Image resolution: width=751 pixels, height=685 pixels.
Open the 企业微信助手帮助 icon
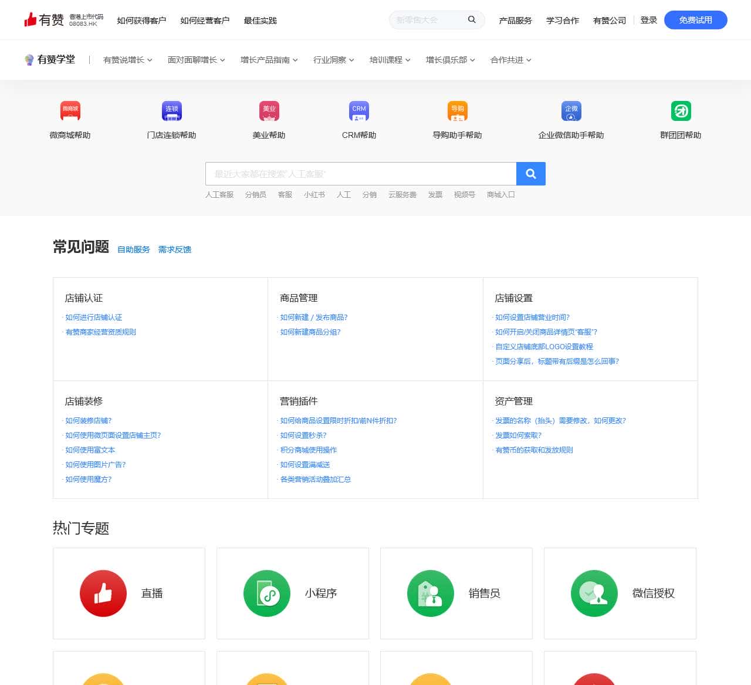571,110
